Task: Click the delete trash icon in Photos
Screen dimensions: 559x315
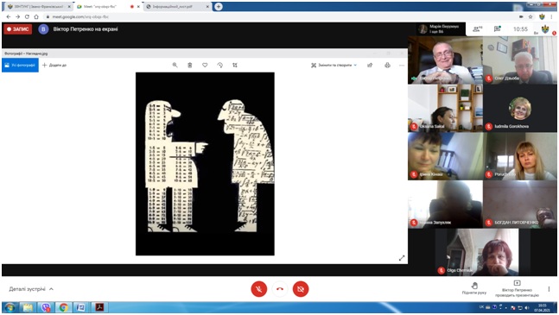Action: [190, 65]
